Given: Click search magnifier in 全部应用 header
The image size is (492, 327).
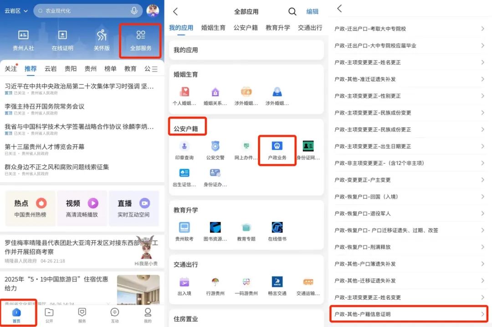Looking at the screenshot, I should [x=292, y=11].
